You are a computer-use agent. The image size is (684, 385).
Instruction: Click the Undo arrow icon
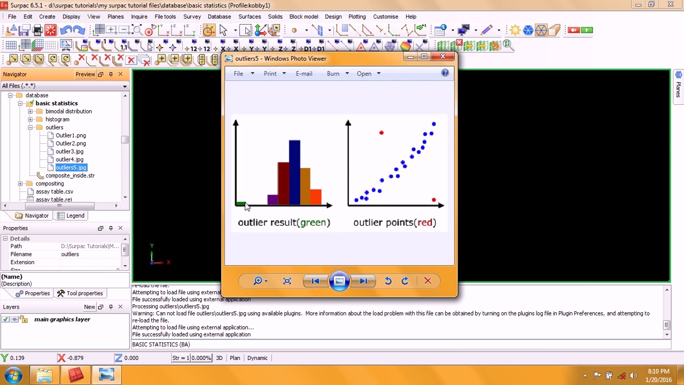65,30
